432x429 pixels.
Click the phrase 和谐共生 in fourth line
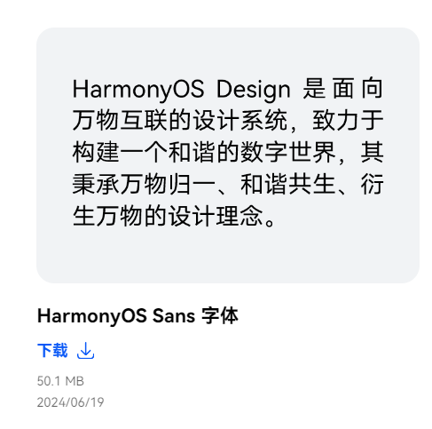[288, 184]
